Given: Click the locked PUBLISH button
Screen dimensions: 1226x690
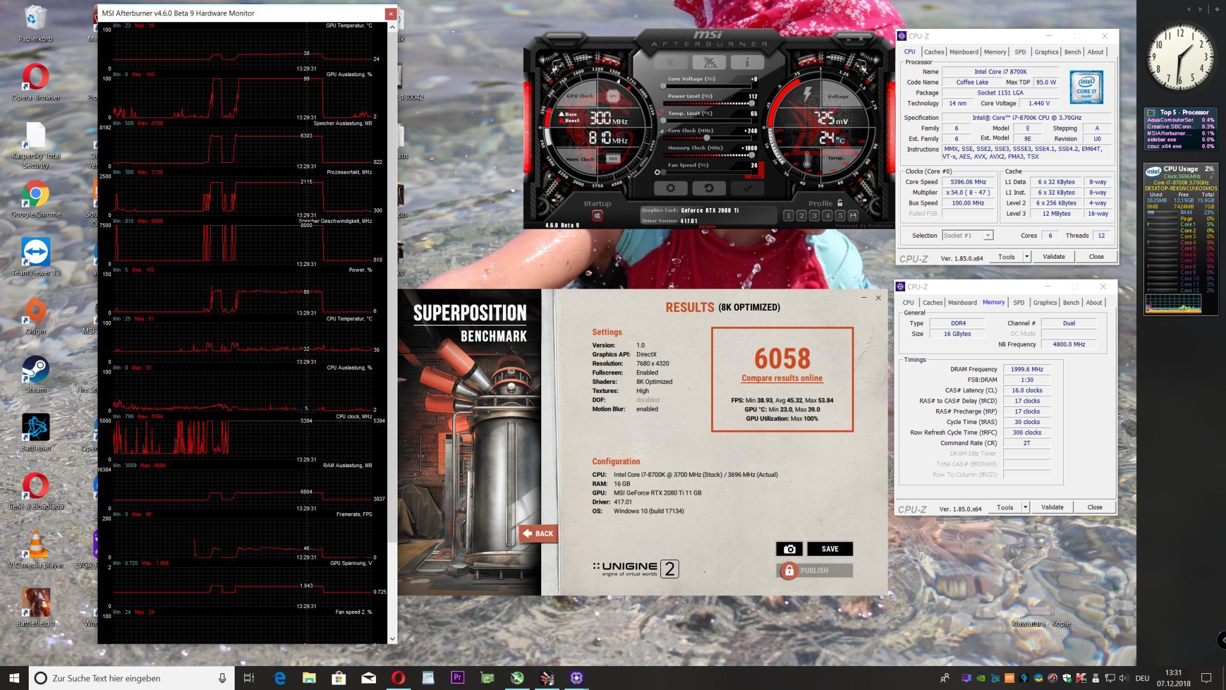Looking at the screenshot, I should tap(815, 570).
